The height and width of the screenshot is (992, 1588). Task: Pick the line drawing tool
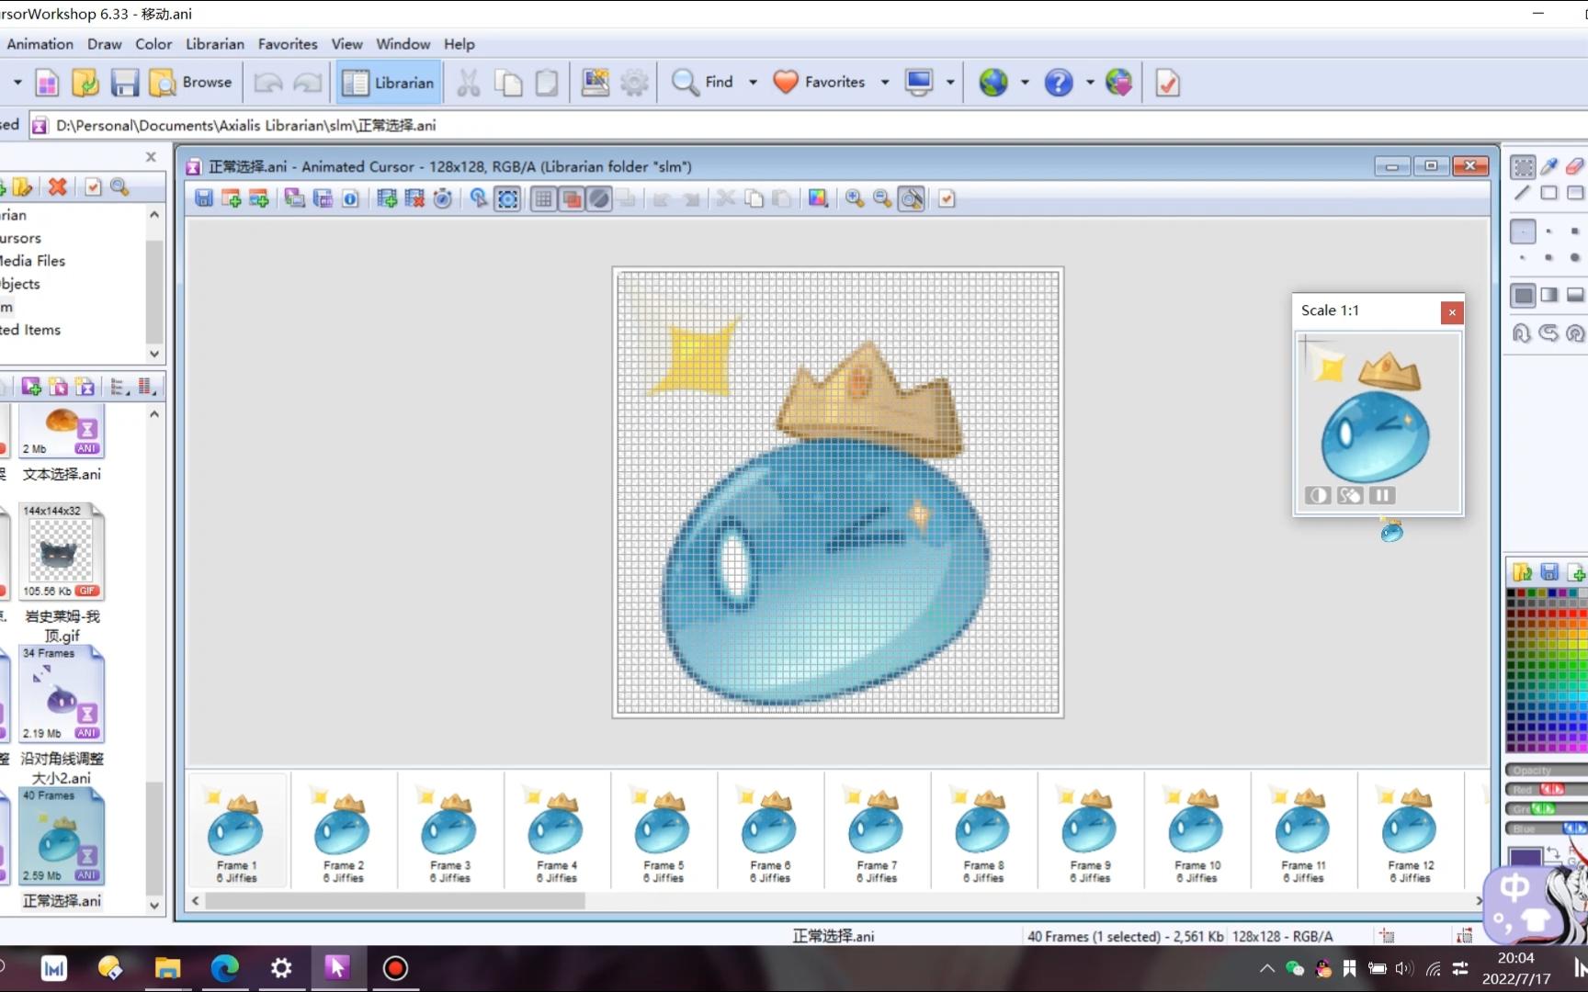(x=1523, y=193)
